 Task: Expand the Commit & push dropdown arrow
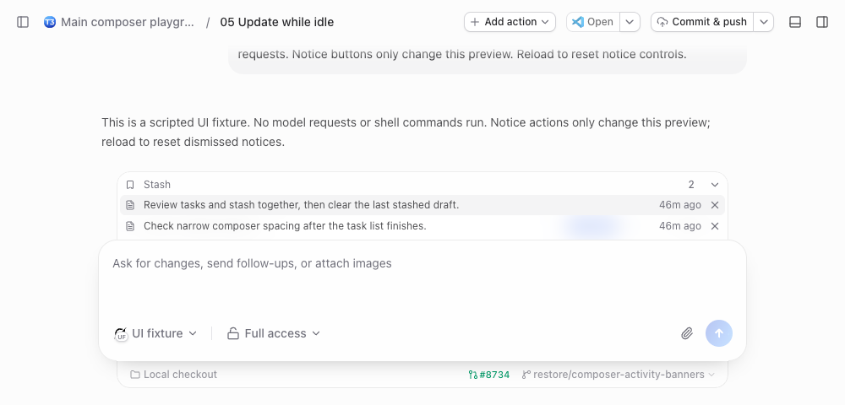[x=763, y=22]
